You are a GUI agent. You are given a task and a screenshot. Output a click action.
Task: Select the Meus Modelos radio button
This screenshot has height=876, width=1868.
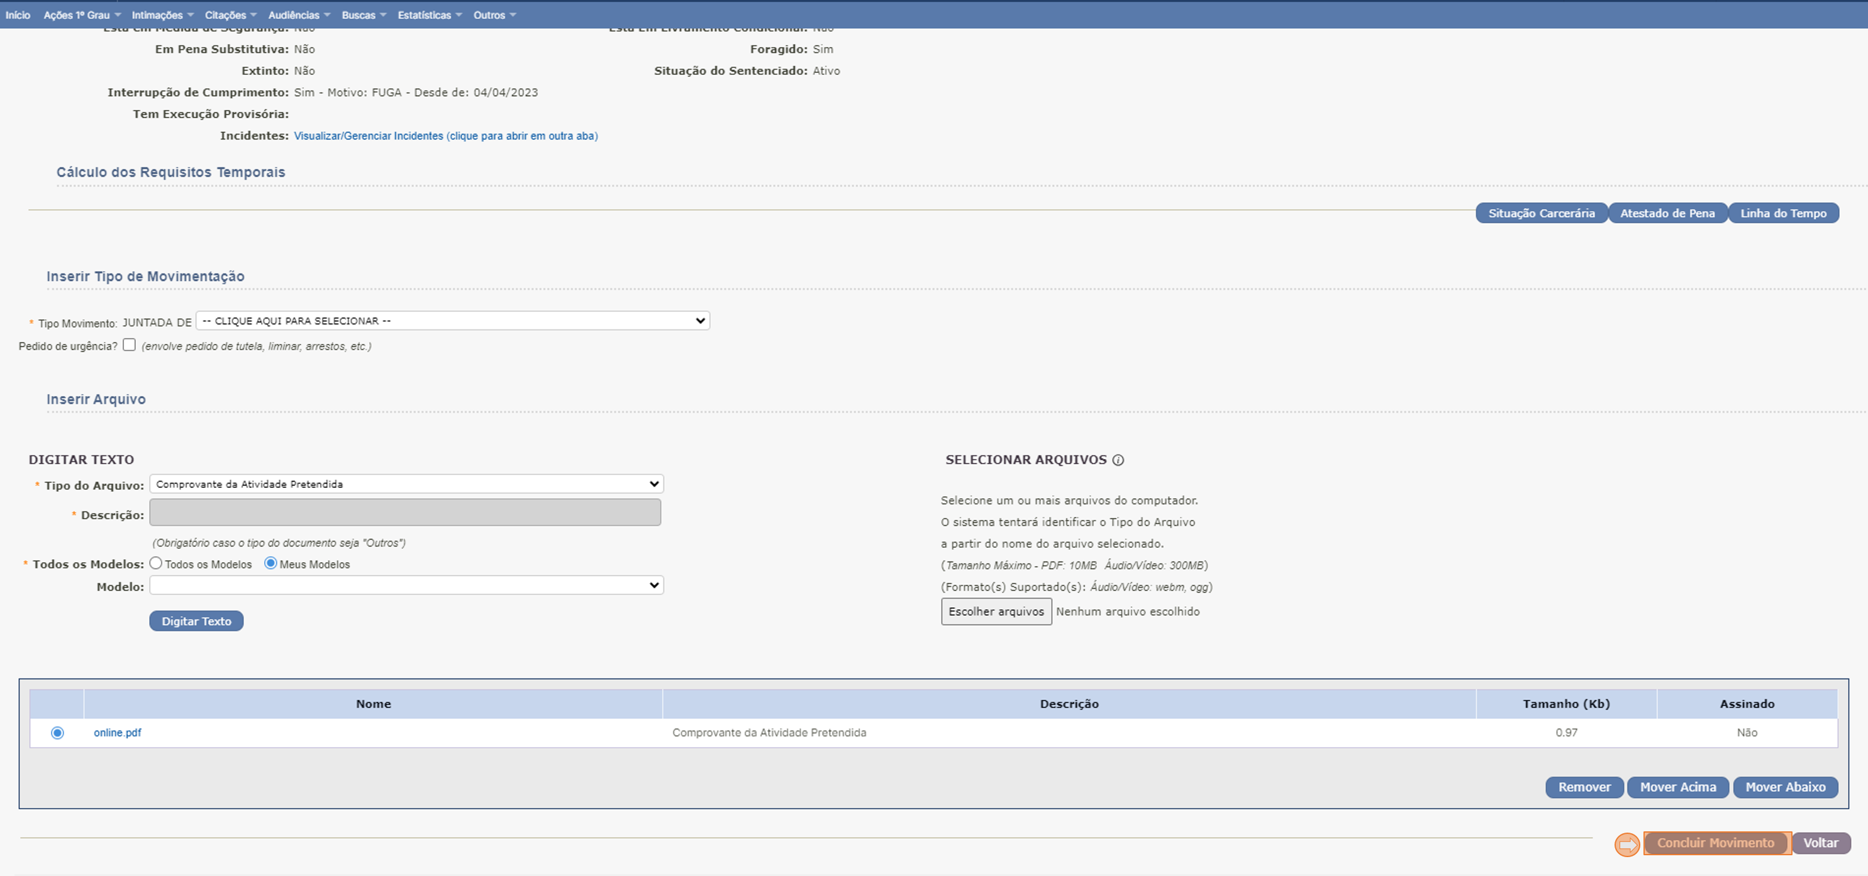270,563
